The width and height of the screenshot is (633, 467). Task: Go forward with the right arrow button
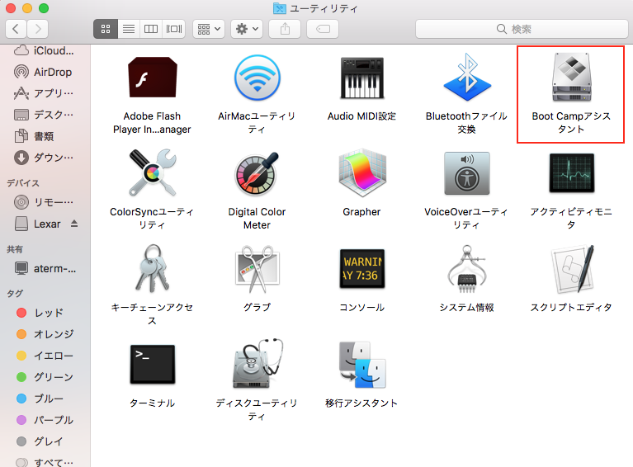[x=38, y=29]
